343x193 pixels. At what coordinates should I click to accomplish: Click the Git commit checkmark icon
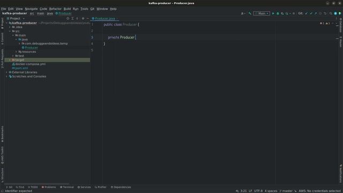coord(311,13)
